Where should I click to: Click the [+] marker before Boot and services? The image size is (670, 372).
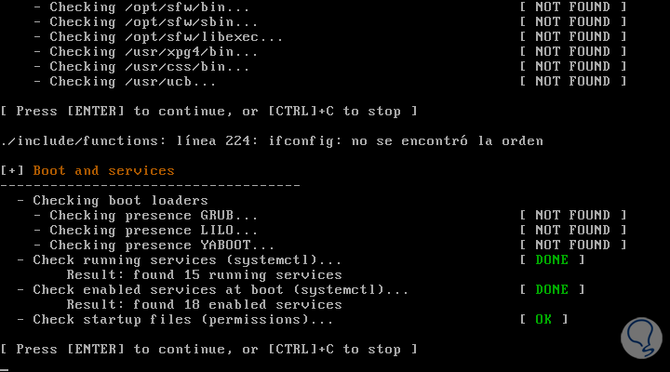[x=13, y=170]
